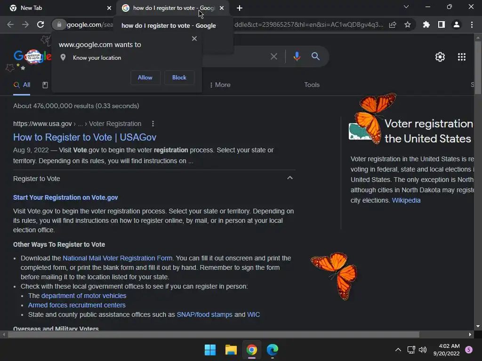Screen dimensions: 482x361
Task: Click scroll down arrow on scrollbar
Action: (478, 327)
